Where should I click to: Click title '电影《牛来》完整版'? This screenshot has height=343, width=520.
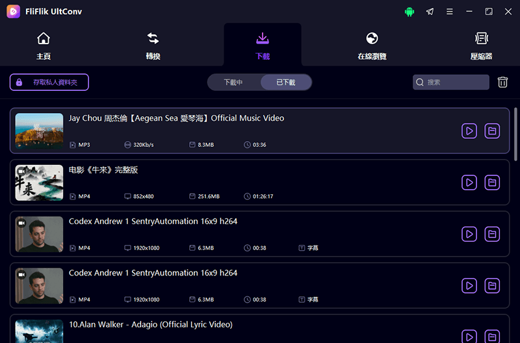pos(103,170)
